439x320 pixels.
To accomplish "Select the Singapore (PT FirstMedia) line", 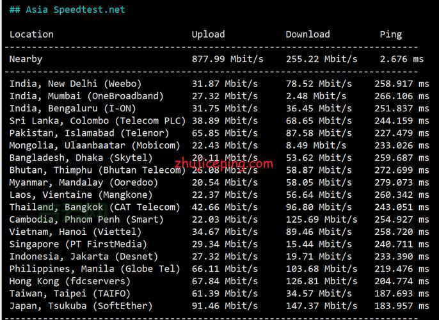I will point(78,244).
